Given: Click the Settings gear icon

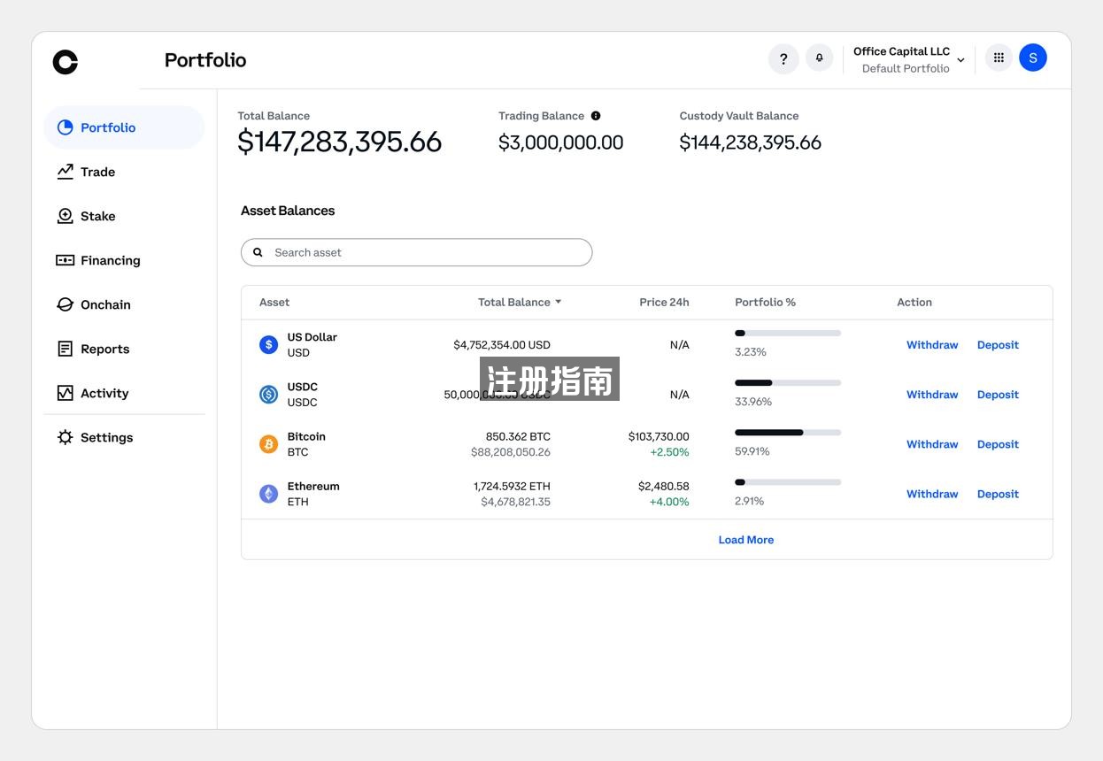Looking at the screenshot, I should coord(65,437).
